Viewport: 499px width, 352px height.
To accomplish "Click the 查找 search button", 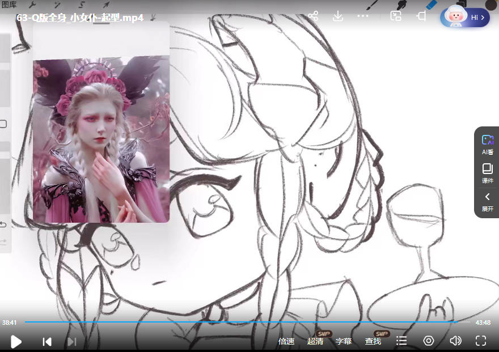I will (x=373, y=341).
